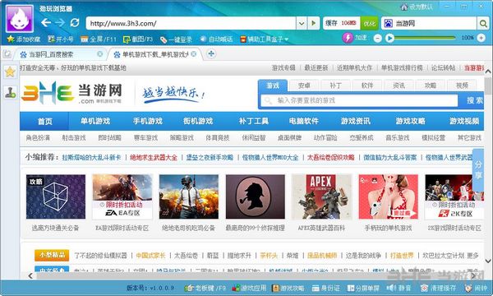Click 截图/F3 screenshot tool
Screen dimensions: 493x296
coord(138,39)
